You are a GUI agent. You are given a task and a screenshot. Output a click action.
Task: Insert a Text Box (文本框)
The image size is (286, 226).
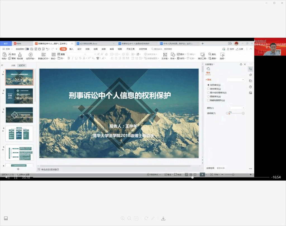165,55
